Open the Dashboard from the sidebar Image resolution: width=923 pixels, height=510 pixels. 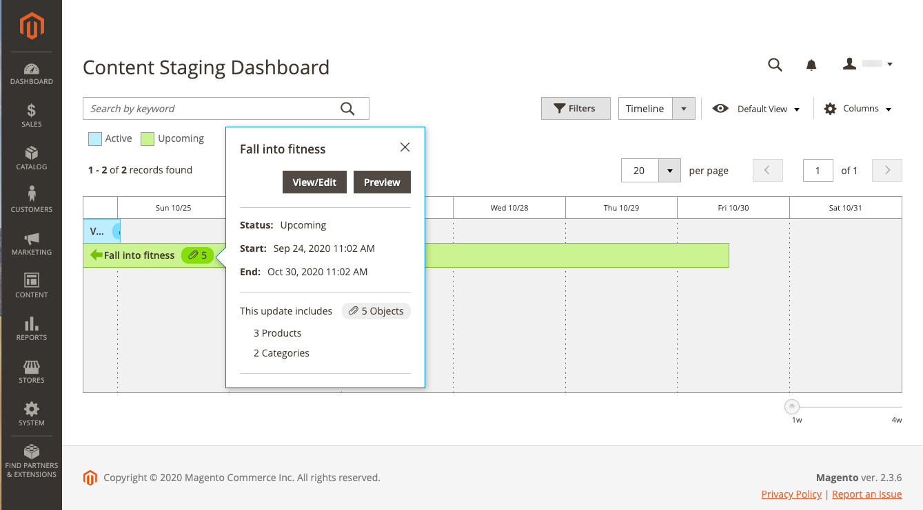click(x=31, y=74)
